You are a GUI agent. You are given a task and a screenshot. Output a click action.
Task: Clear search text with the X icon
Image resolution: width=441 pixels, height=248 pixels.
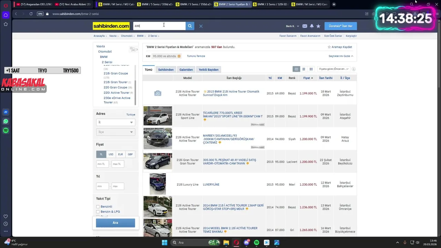(x=201, y=26)
